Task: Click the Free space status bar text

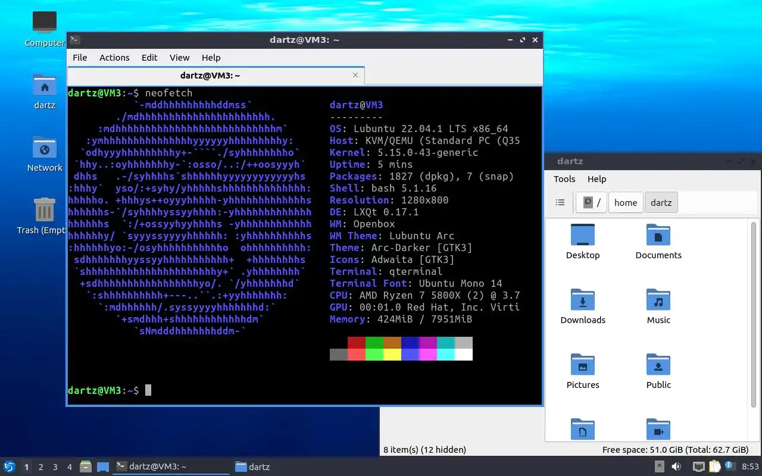Action: [x=675, y=450]
